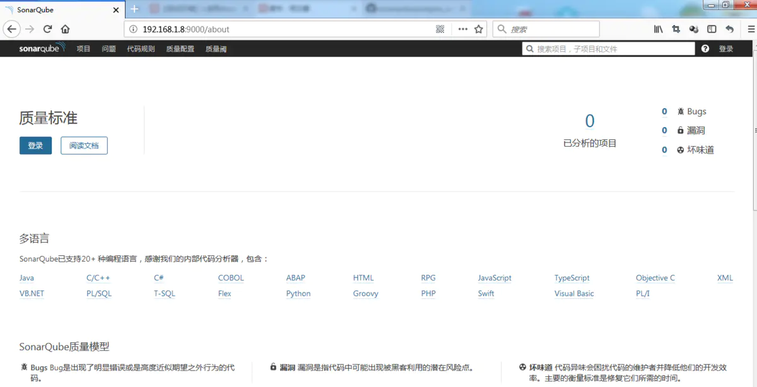Click the 阅读文档 button
This screenshot has width=757, height=387.
[84, 146]
